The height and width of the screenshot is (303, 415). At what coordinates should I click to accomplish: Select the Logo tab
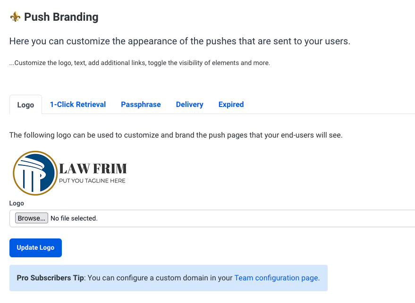click(25, 105)
